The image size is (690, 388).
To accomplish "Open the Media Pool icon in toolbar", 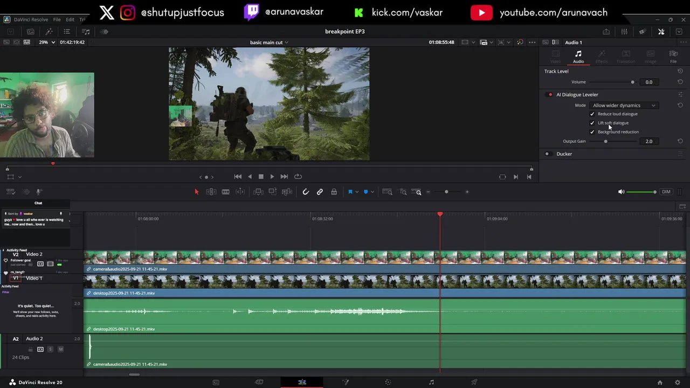I will 31,32.
